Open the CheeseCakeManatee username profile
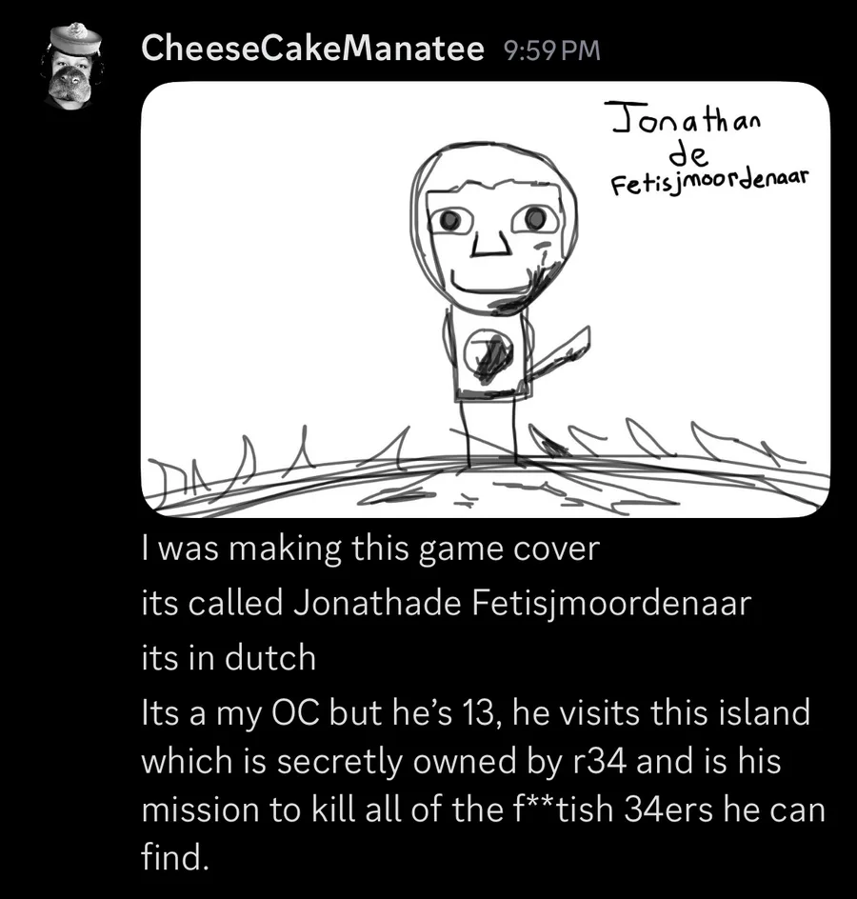 pos(312,49)
